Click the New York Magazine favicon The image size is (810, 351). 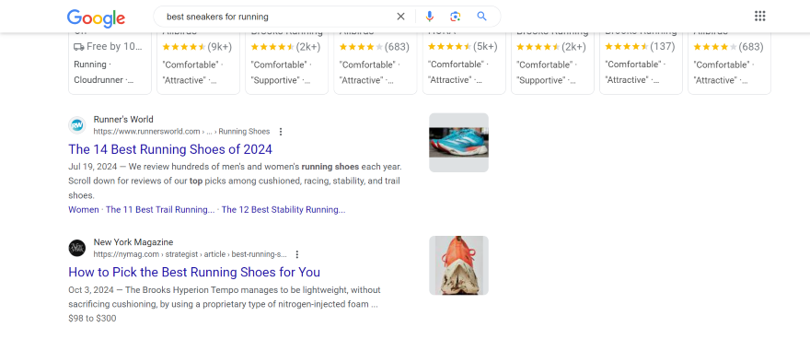pyautogui.click(x=77, y=248)
